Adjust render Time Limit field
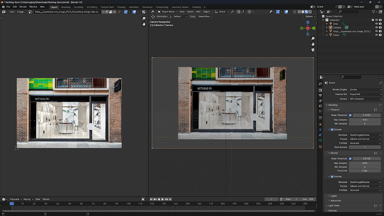Image resolution: width=384 pixels, height=216 pixels. 365,171
